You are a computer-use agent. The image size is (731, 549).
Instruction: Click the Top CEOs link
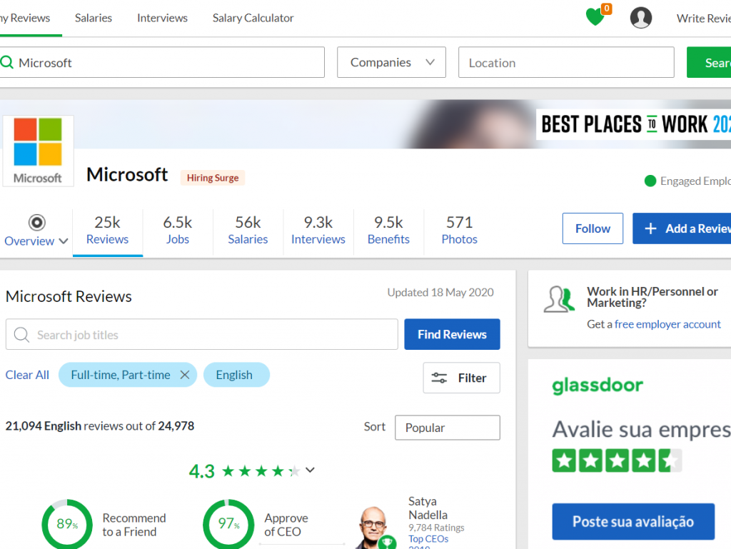428,539
